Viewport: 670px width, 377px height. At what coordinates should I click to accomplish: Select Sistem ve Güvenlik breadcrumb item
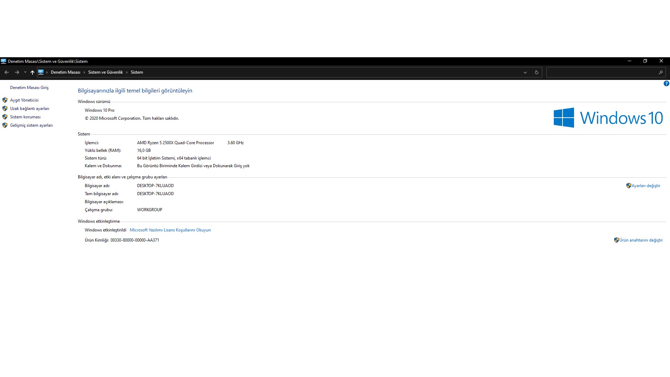coord(105,72)
